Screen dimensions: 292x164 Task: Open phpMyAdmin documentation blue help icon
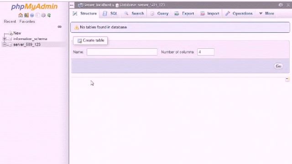(x=32, y=15)
